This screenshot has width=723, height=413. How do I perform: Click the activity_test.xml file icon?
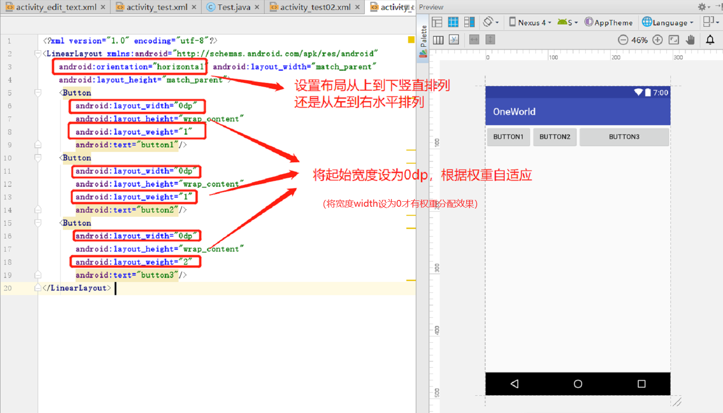[120, 7]
